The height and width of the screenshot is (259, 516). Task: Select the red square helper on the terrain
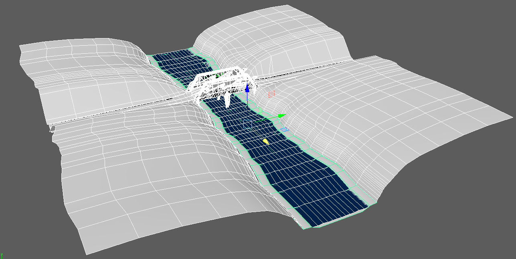coord(272,94)
